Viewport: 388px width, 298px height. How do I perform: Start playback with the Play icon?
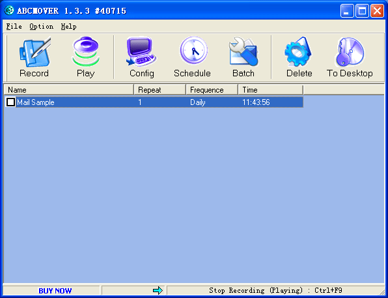[x=86, y=52]
